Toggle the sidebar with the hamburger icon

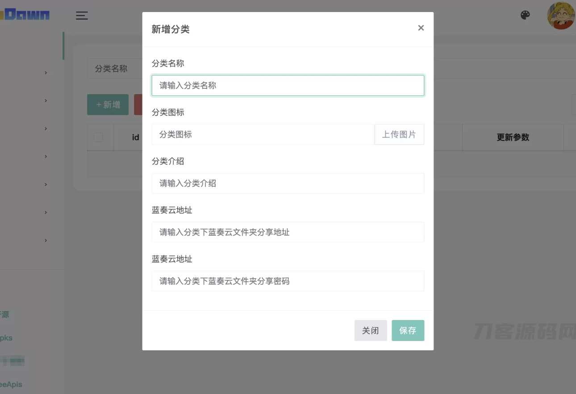click(82, 16)
